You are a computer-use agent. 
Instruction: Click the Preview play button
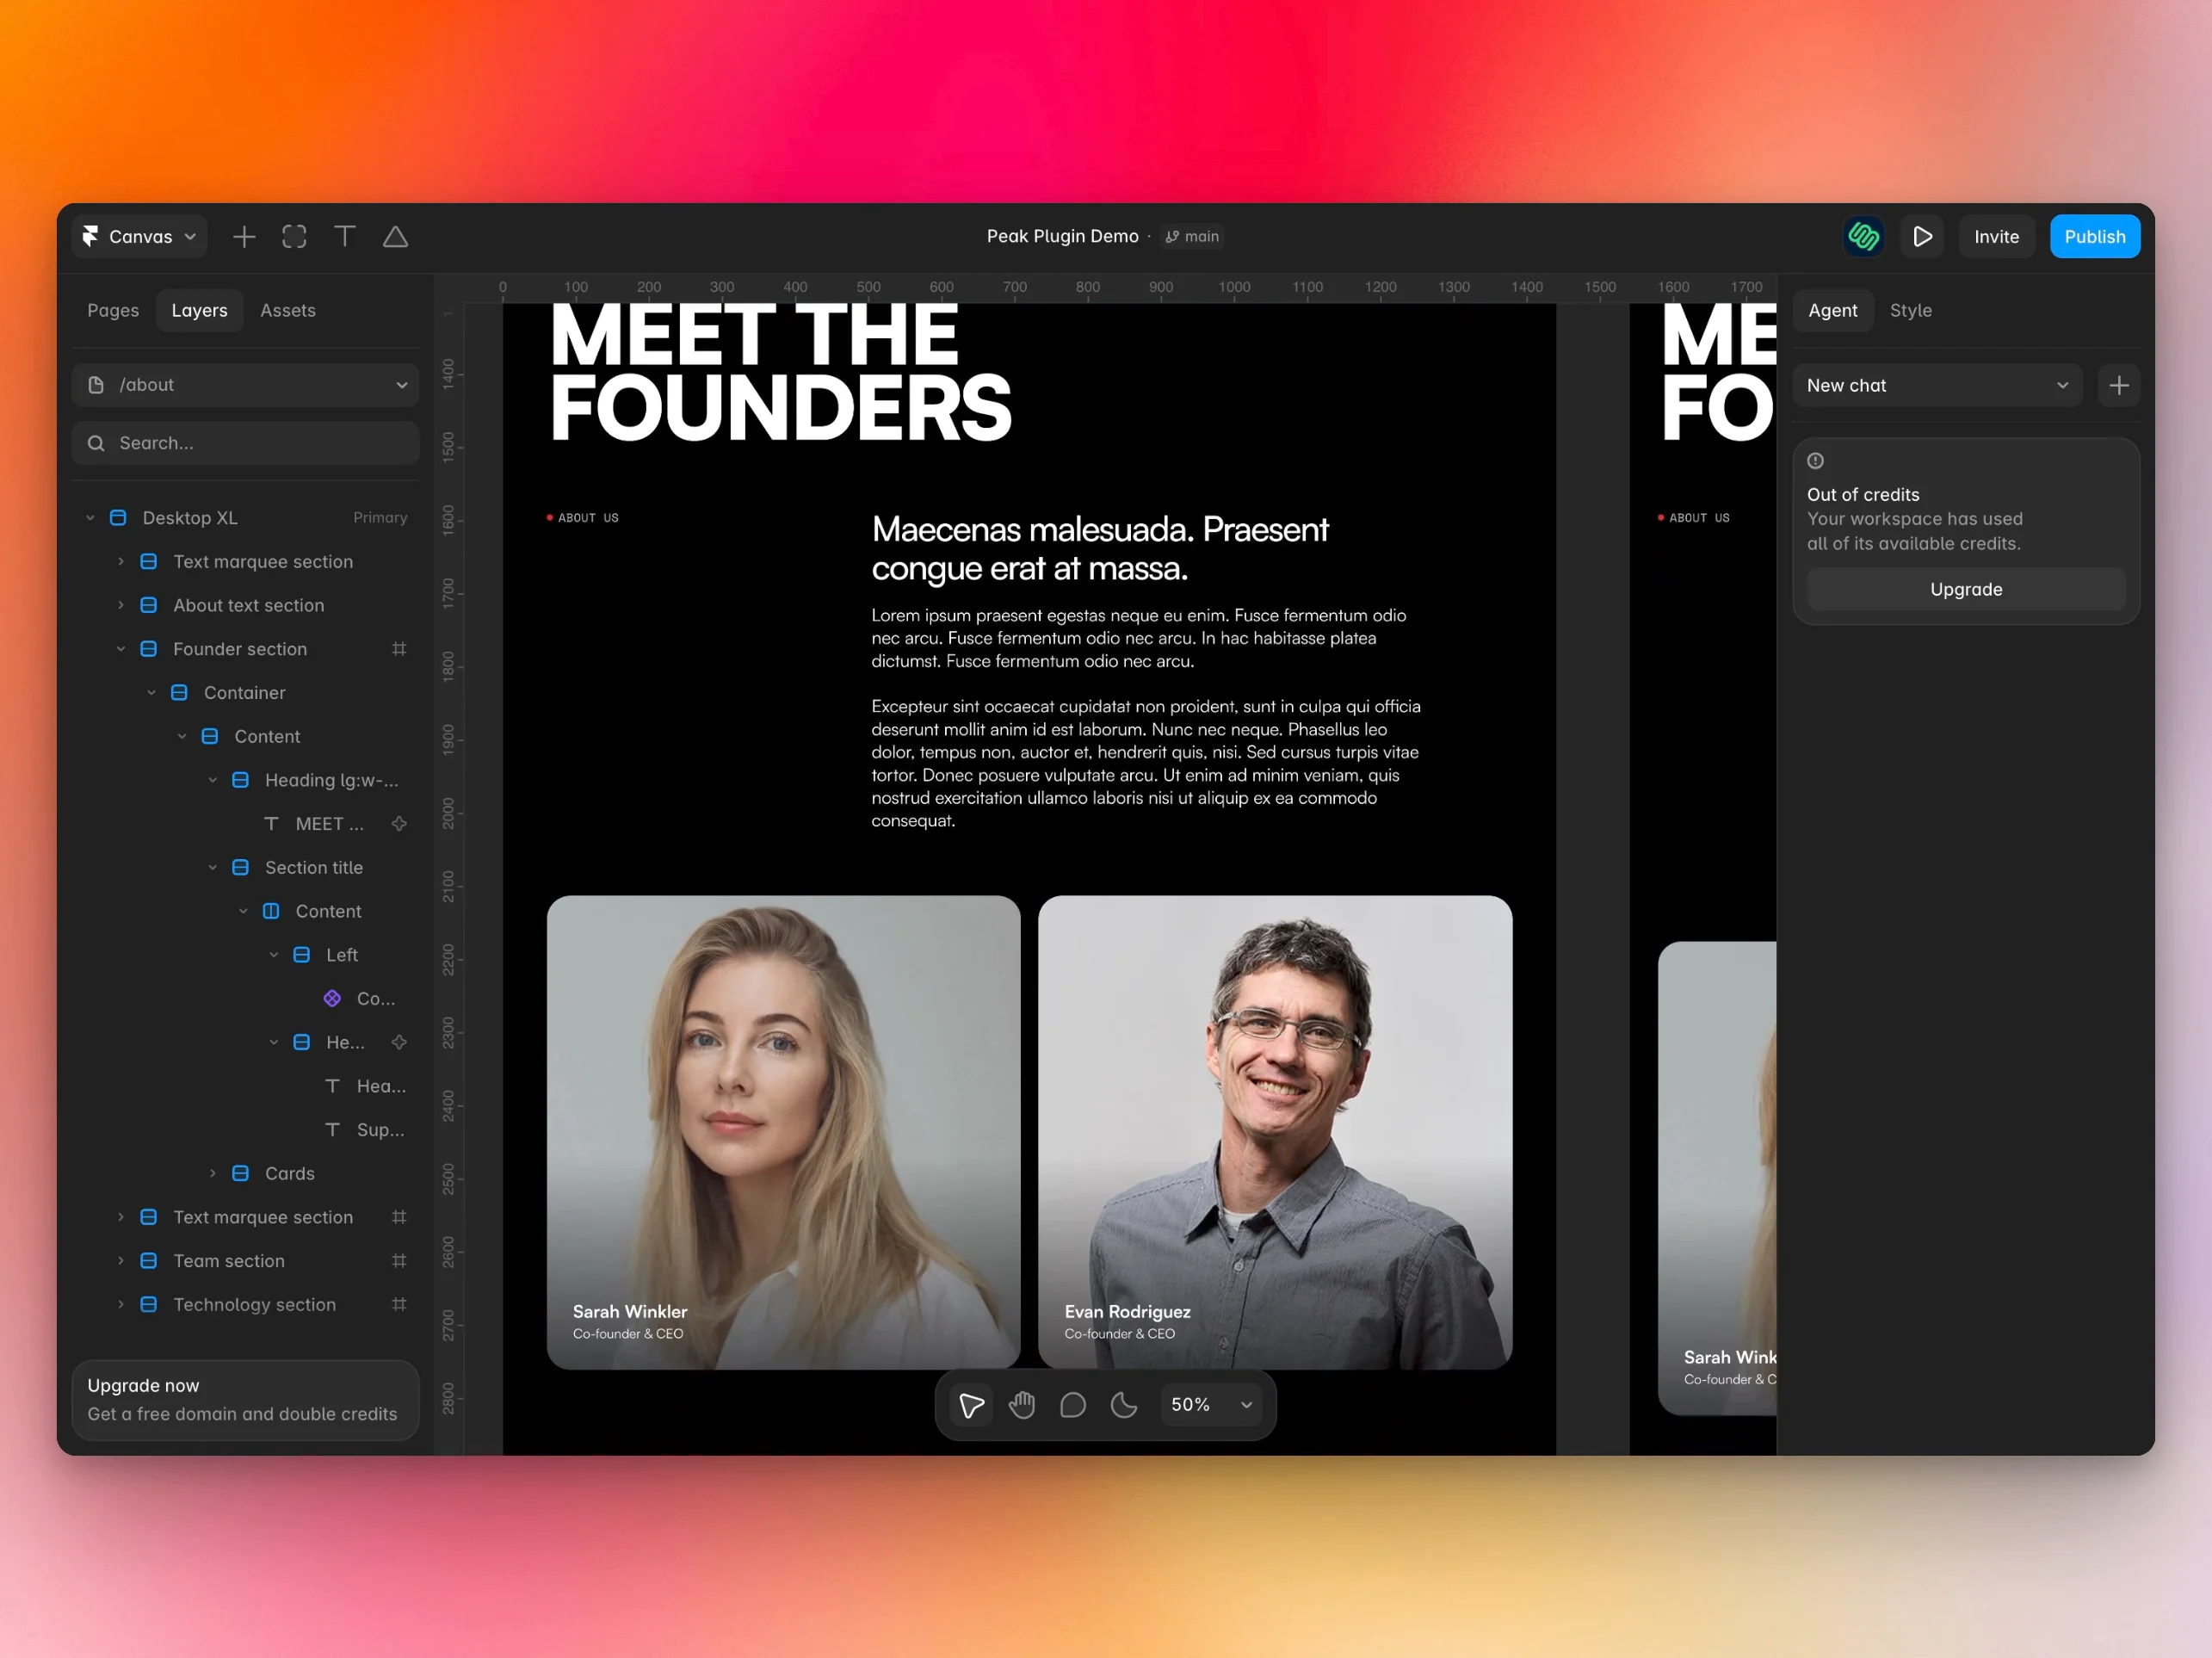(1922, 237)
